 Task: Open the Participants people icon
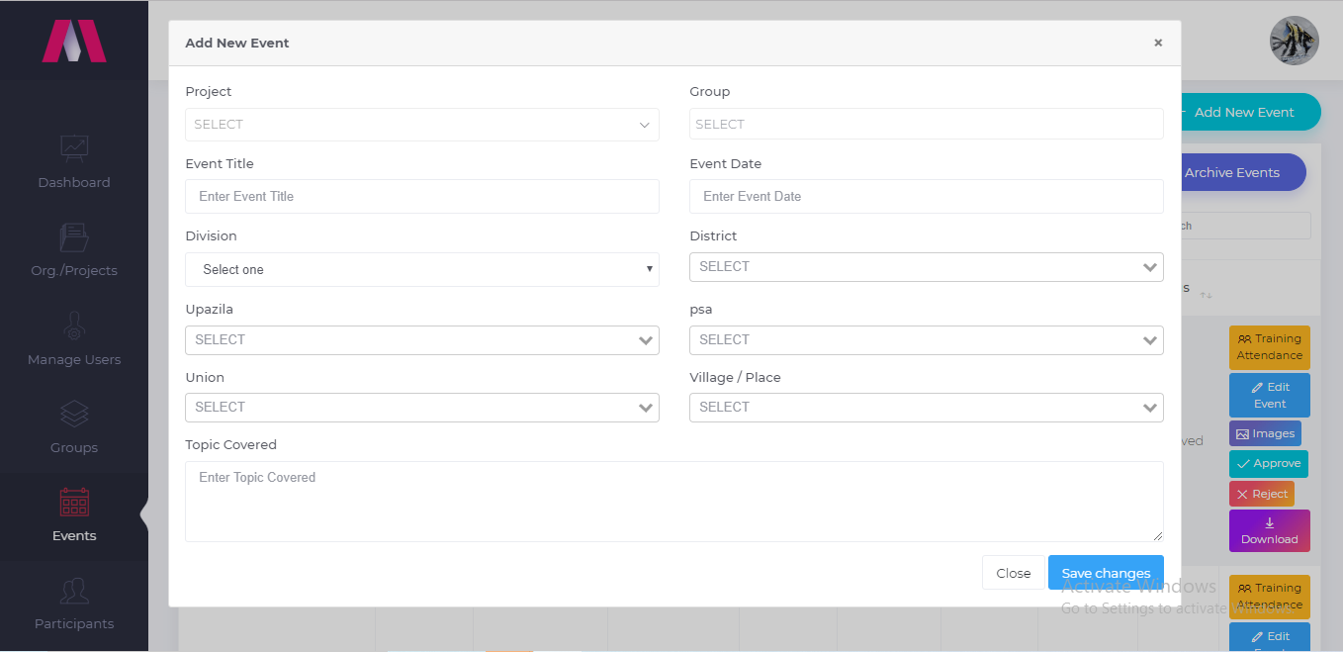pos(74,591)
